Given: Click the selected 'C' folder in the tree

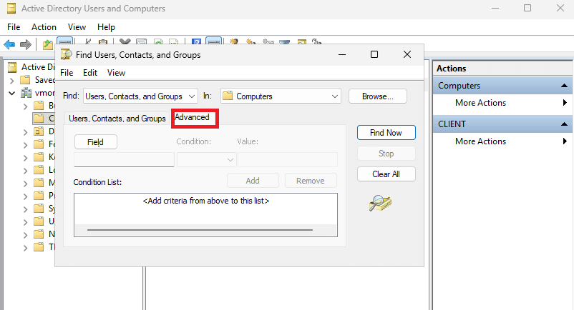Looking at the screenshot, I should coord(43,118).
